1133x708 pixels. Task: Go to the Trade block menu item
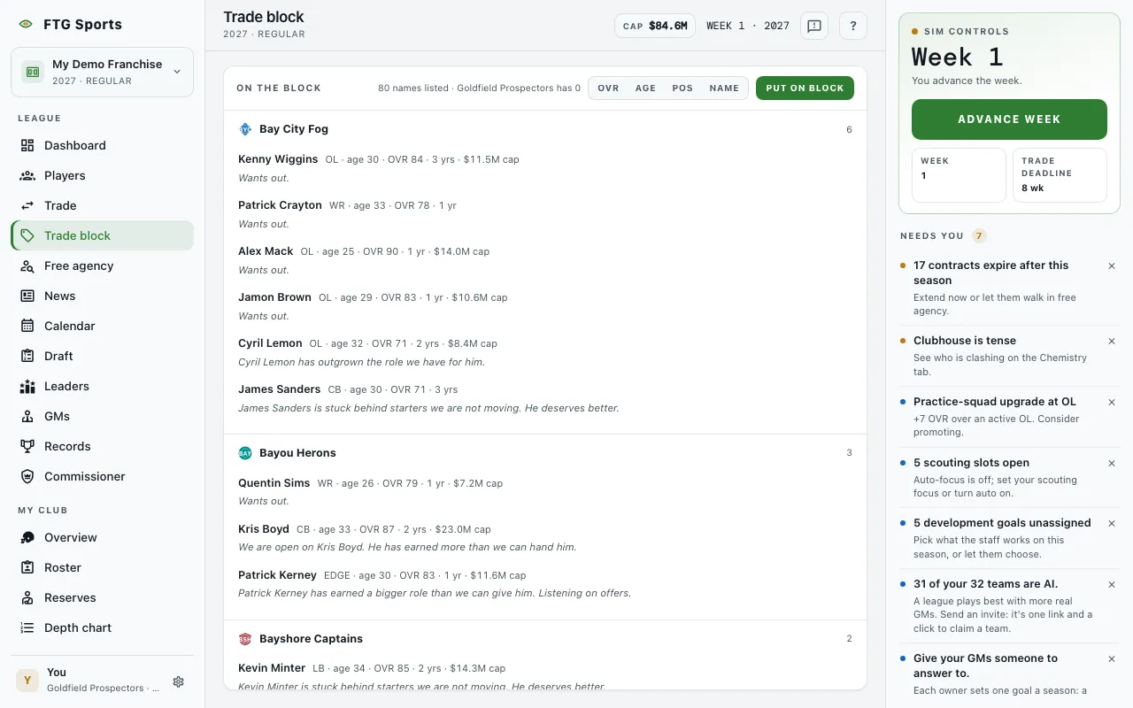[x=103, y=235]
